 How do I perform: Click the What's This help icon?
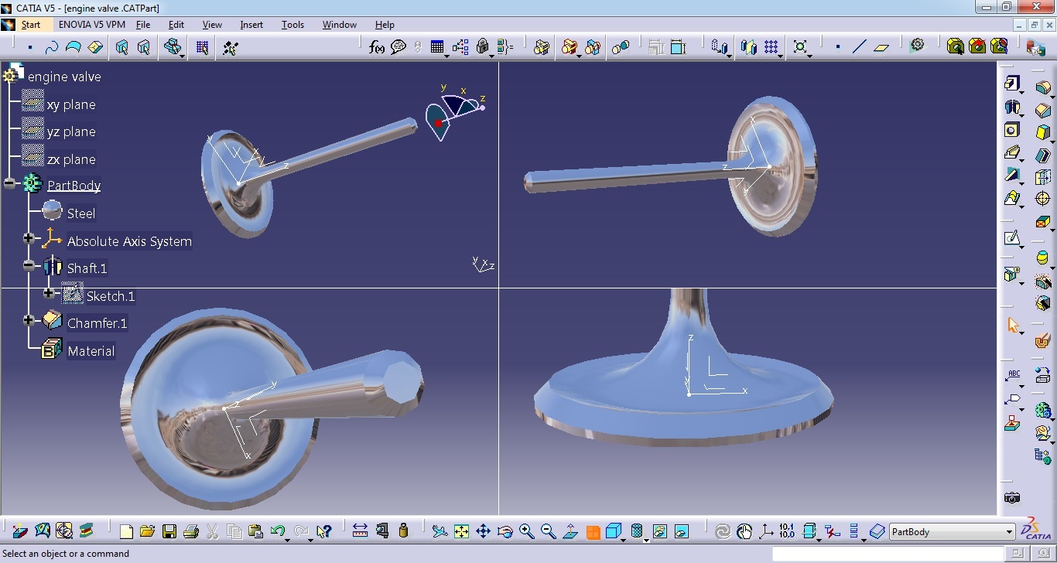(324, 531)
